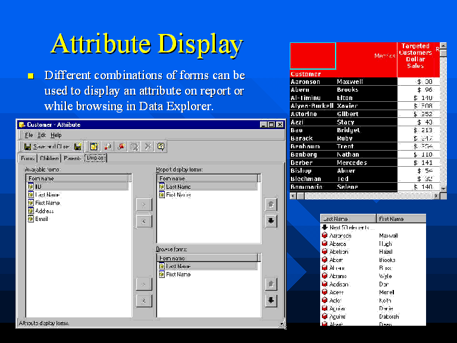This screenshot has height=343, width=457.
Task: Select Address in Available forms list
Action: tap(44, 211)
